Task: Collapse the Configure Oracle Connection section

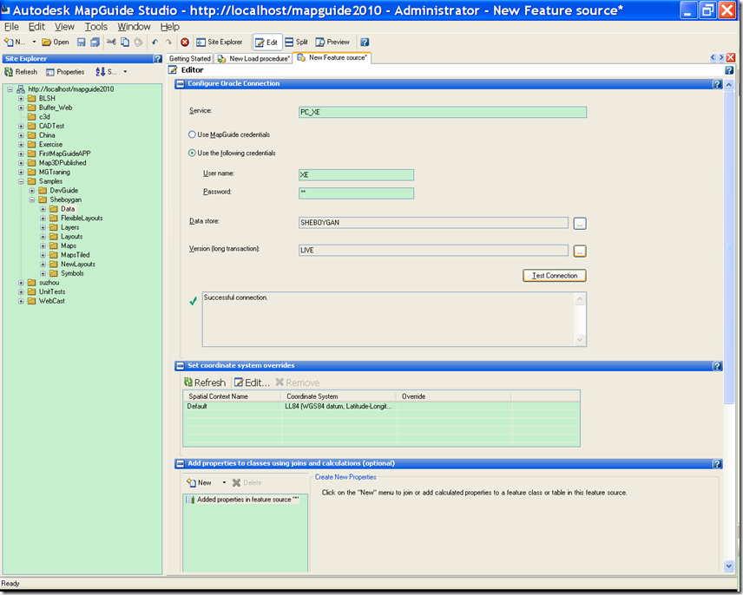Action: (x=180, y=84)
